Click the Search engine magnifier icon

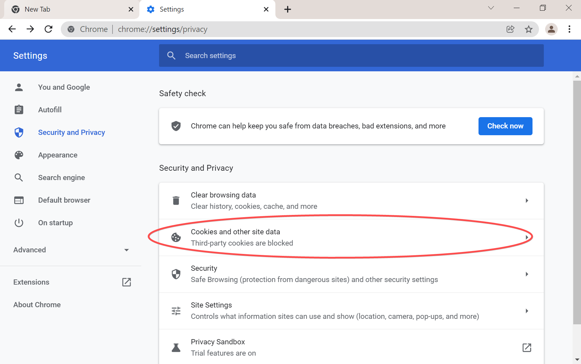(x=19, y=177)
